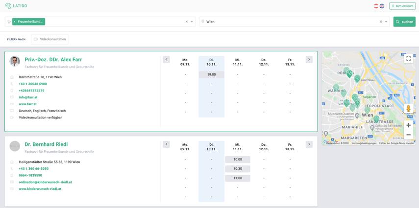Image resolution: width=419 pixels, height=208 pixels.
Task: Open fullscreen map view
Action: point(408,59)
